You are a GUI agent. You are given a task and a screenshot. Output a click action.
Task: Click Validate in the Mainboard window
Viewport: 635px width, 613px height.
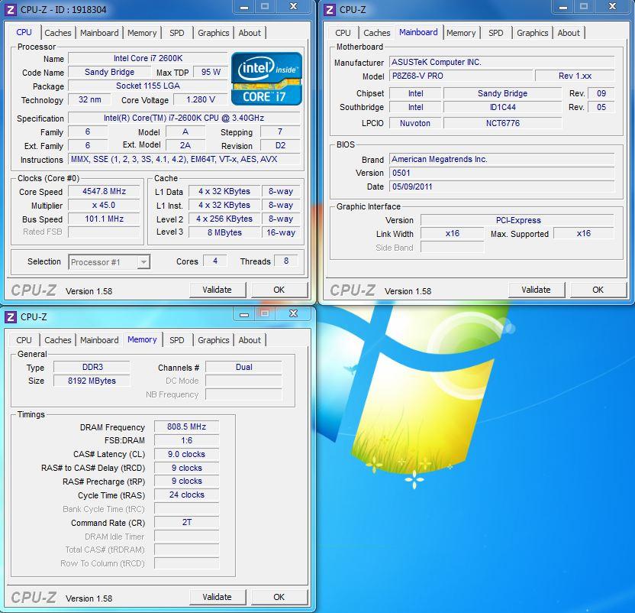(537, 290)
